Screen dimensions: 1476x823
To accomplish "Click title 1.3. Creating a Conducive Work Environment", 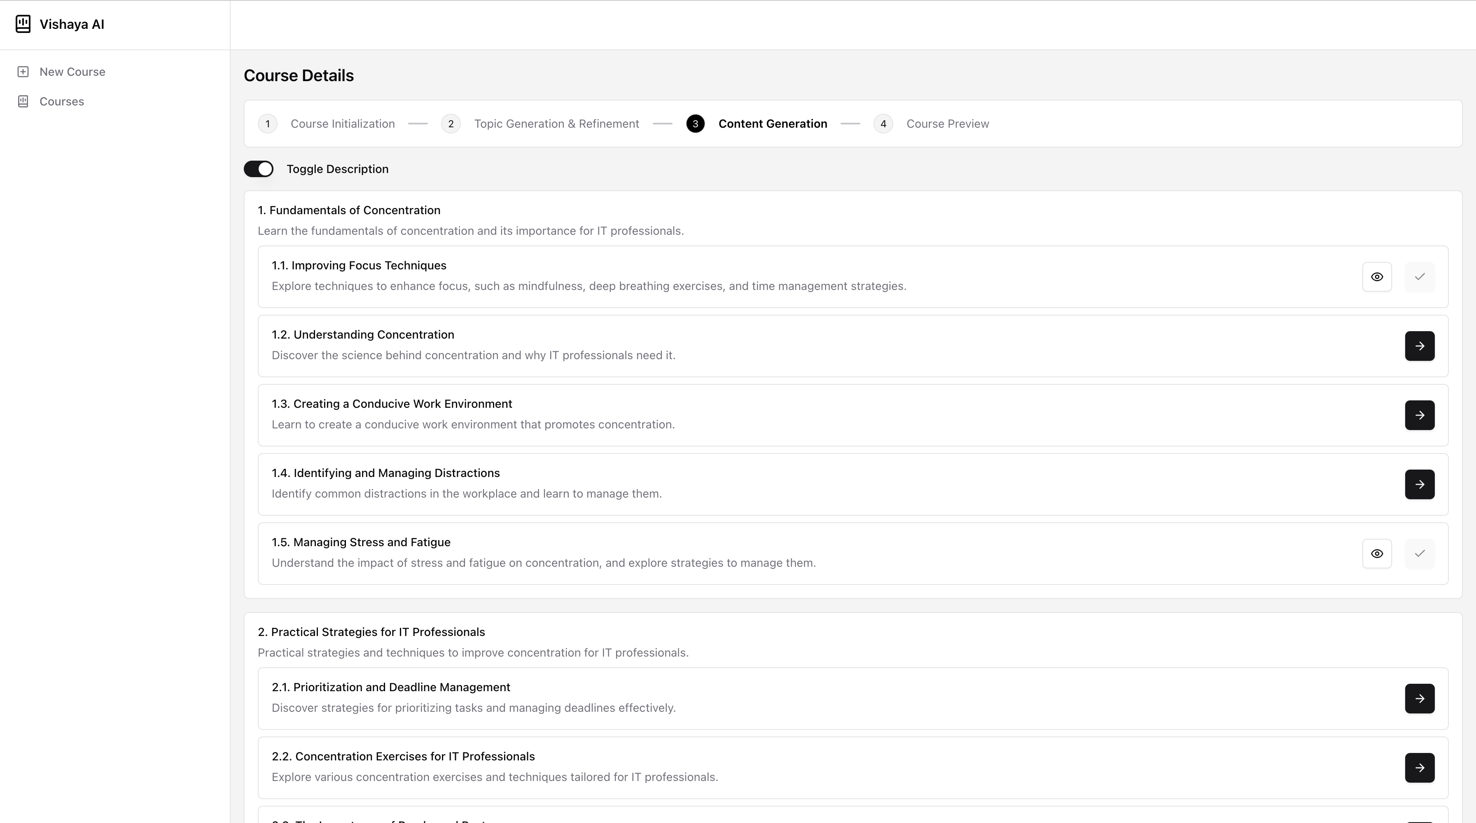I will pos(392,404).
